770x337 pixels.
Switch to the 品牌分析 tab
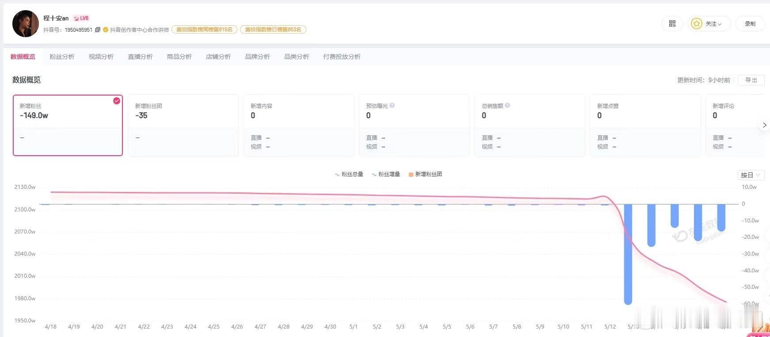tap(258, 57)
